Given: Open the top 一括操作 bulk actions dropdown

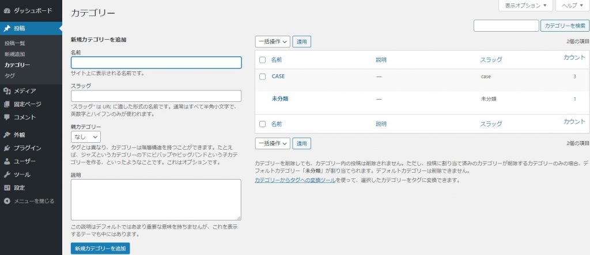Looking at the screenshot, I should coord(273,42).
